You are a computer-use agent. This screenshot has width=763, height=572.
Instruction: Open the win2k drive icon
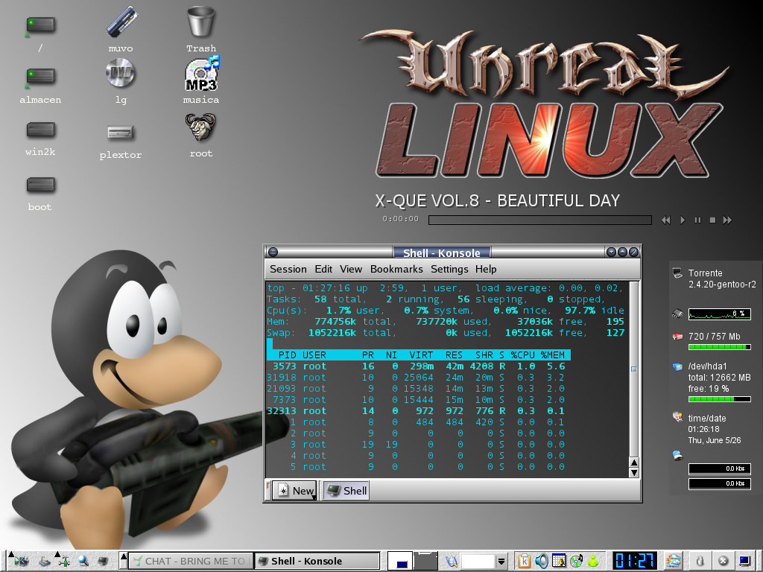[x=40, y=130]
